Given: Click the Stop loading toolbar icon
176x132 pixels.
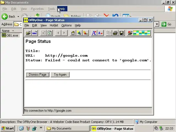Looking at the screenshot, I should (43, 33).
